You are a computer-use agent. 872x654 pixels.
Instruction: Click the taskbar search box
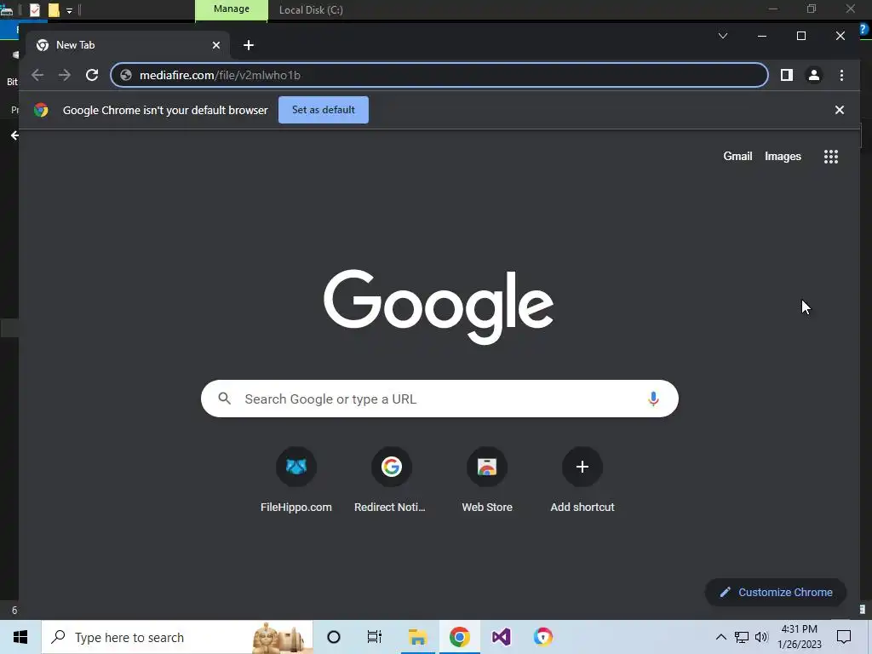click(177, 637)
